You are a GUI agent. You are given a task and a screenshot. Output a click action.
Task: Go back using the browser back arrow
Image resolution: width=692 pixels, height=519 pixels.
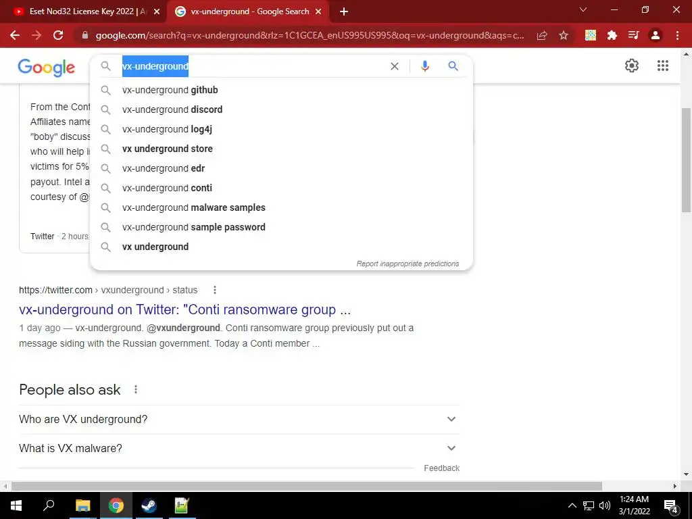pyautogui.click(x=15, y=35)
